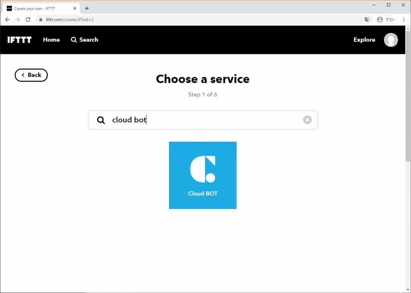This screenshot has width=411, height=293.
Task: Open the Cloud BOT service tile
Action: (x=203, y=175)
